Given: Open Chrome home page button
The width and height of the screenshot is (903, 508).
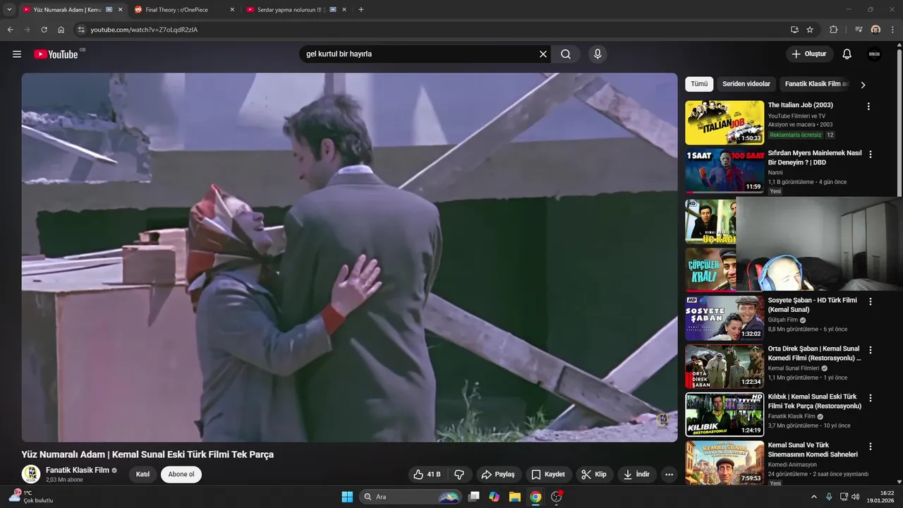Looking at the screenshot, I should [x=61, y=30].
